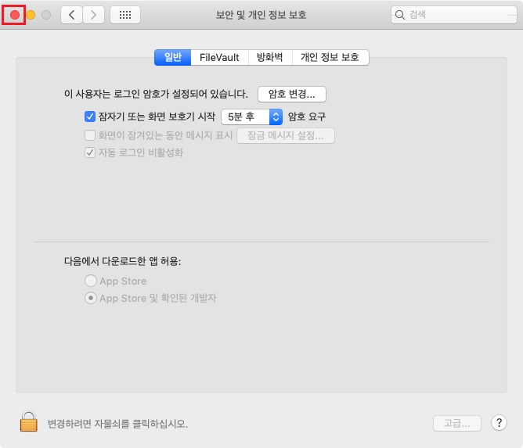The height and width of the screenshot is (448, 523).
Task: Select the App Store only radio button
Action: 91,281
